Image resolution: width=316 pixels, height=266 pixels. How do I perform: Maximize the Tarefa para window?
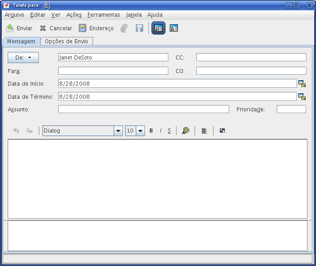[297, 5]
